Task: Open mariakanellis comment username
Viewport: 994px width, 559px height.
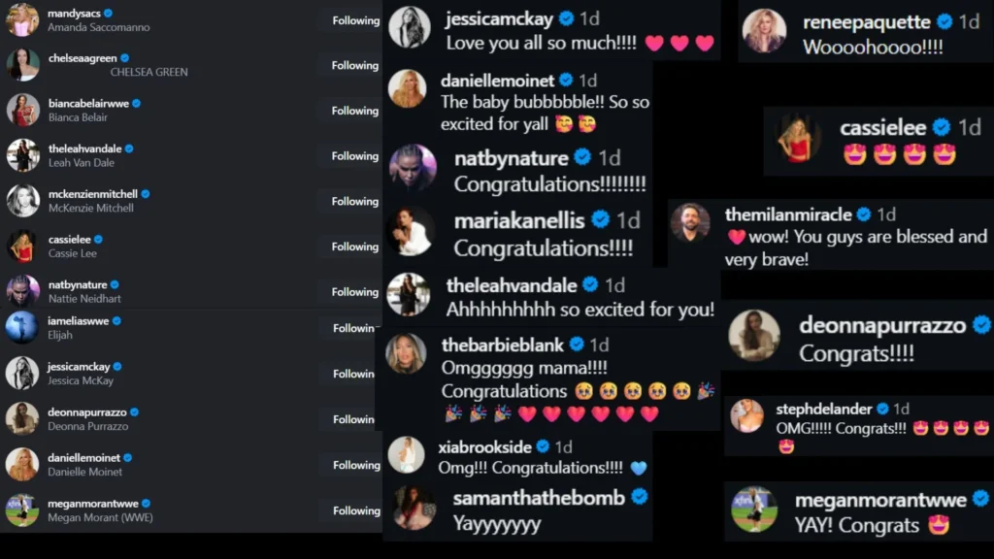Action: tap(520, 220)
